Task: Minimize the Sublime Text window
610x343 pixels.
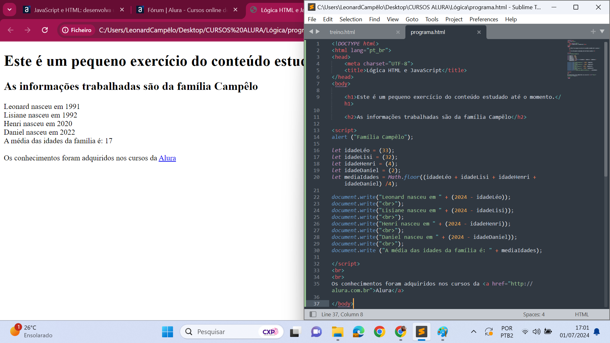Action: click(554, 7)
